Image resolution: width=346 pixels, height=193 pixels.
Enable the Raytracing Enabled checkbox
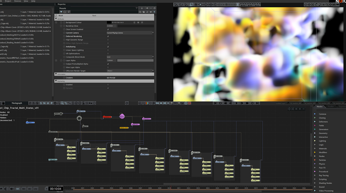pos(108,85)
